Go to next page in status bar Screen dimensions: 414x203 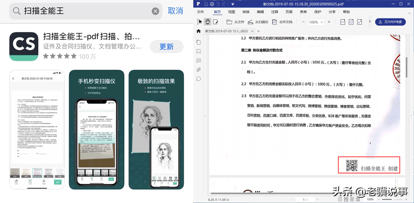[318, 200]
